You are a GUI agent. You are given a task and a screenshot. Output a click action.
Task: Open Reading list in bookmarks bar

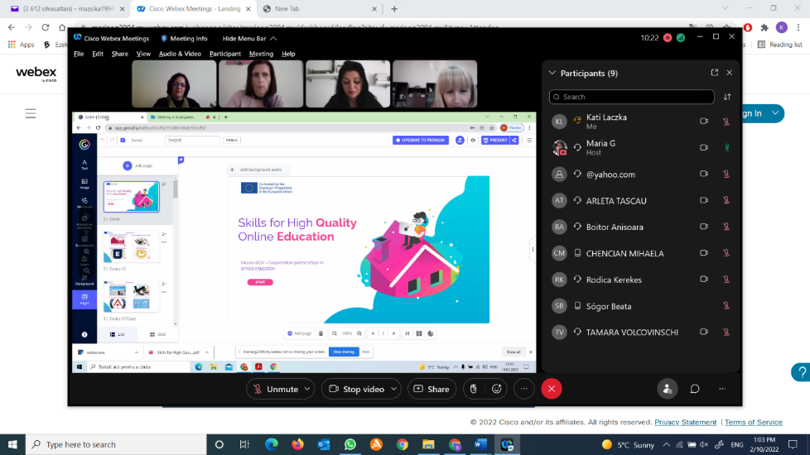point(780,45)
